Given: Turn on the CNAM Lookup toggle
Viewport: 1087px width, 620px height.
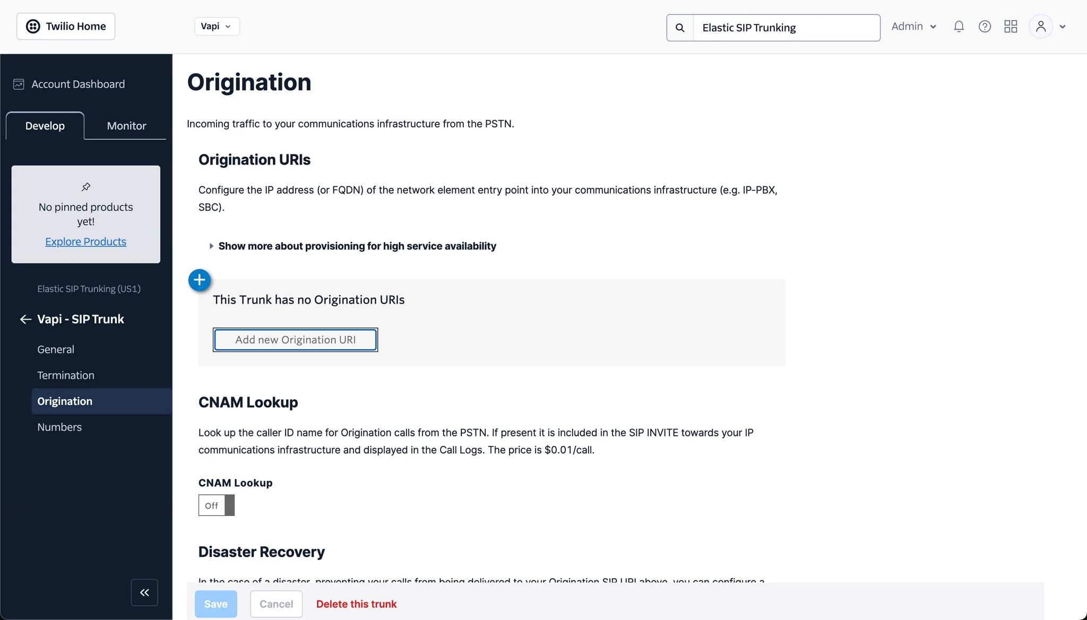Looking at the screenshot, I should coord(216,505).
